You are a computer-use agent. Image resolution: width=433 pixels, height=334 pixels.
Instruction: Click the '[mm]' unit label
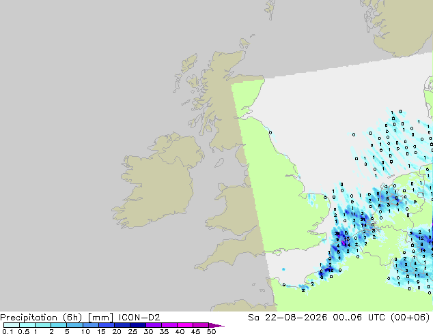(x=100, y=318)
